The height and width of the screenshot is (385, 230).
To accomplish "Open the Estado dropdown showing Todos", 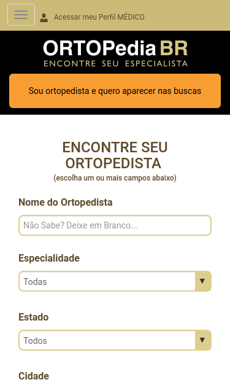I will pos(115,340).
